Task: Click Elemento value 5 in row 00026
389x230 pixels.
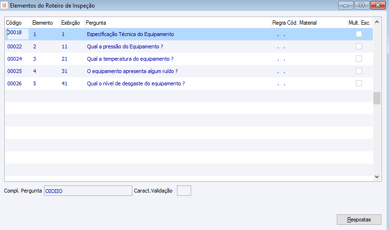Action: click(35, 83)
